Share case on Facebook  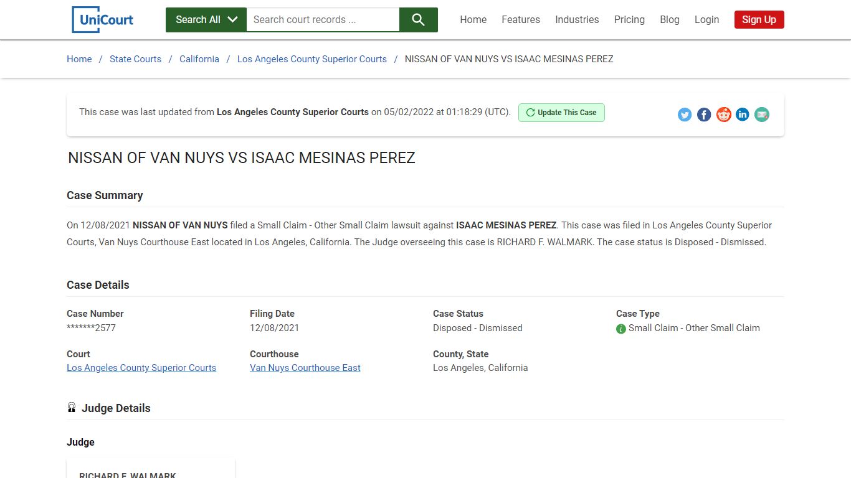point(704,115)
